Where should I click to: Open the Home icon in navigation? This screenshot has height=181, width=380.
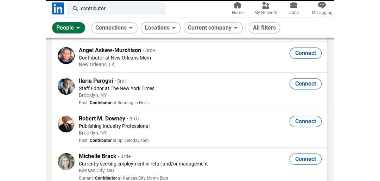[x=237, y=5]
